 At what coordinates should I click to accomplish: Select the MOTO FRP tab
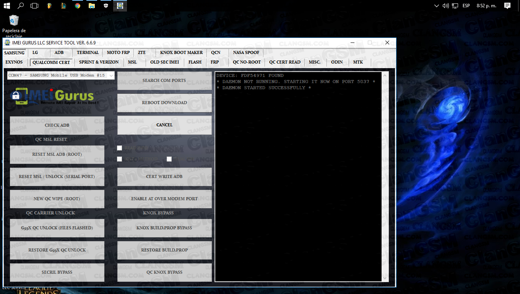click(118, 52)
